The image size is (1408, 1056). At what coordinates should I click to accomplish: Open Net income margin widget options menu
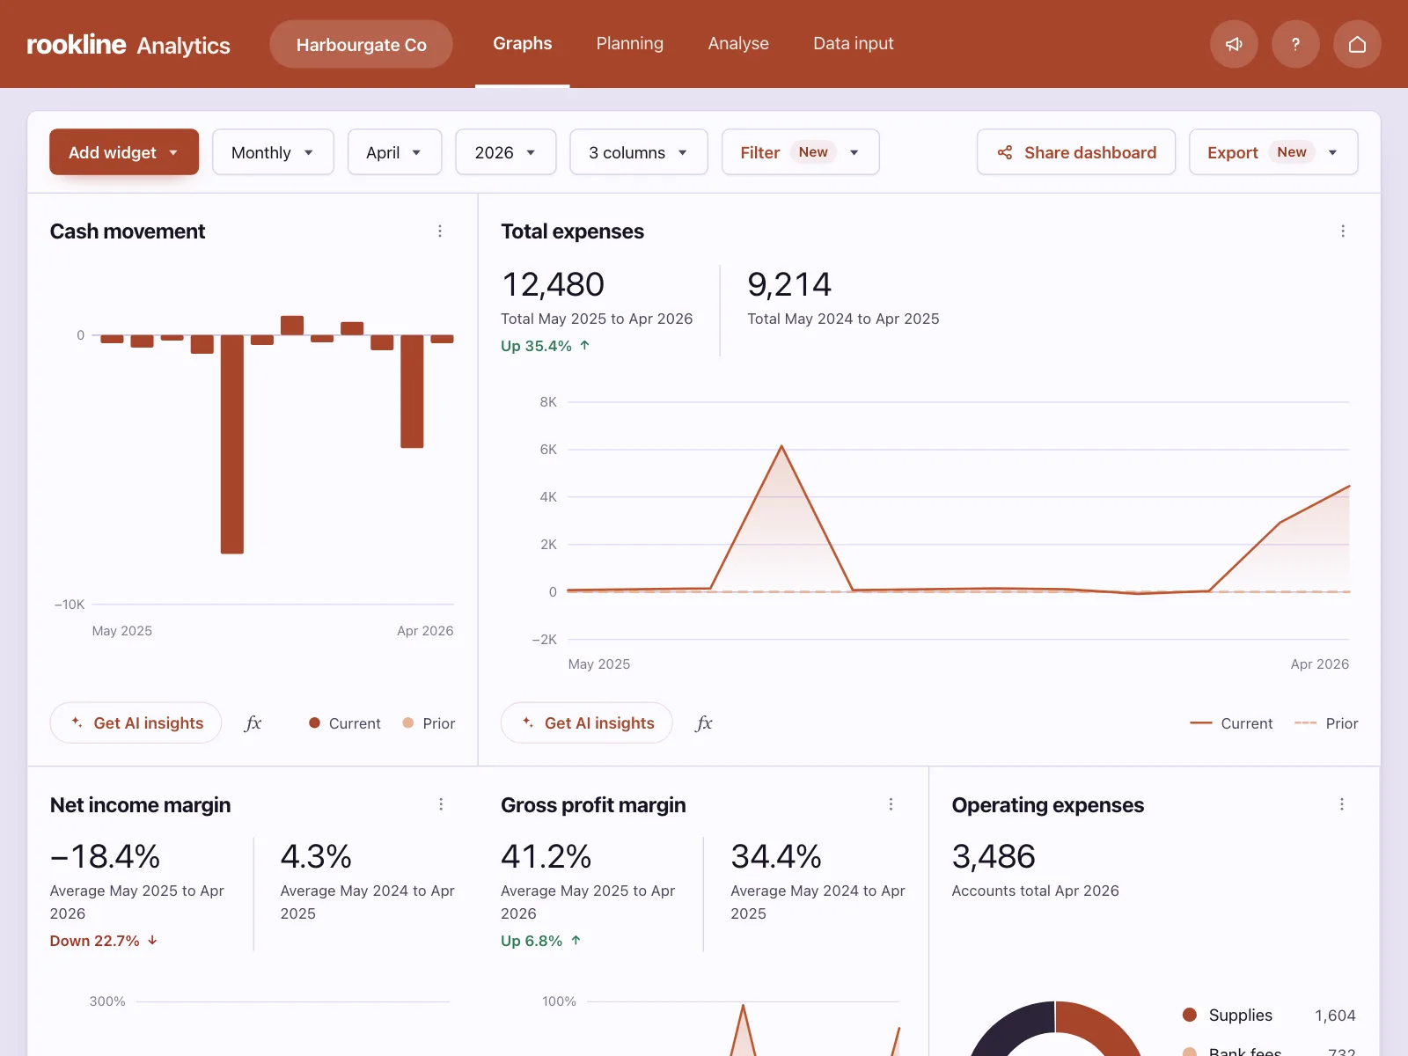pyautogui.click(x=441, y=804)
